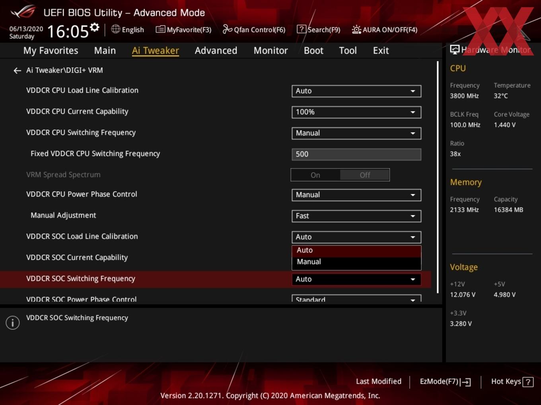Image resolution: width=541 pixels, height=405 pixels.
Task: Click the info icon in help panel
Action: tap(13, 322)
